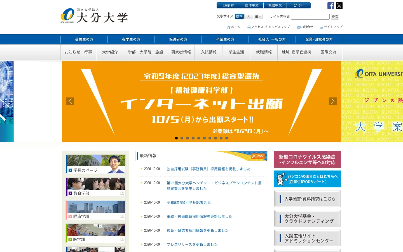The height and width of the screenshot is (252, 403).
Task: Click the ホーム home icon link
Action: coord(234,27)
